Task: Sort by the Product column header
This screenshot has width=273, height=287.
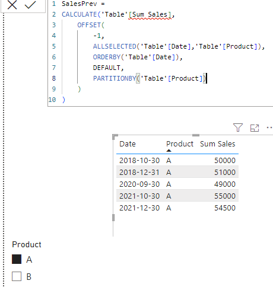Action: point(180,143)
